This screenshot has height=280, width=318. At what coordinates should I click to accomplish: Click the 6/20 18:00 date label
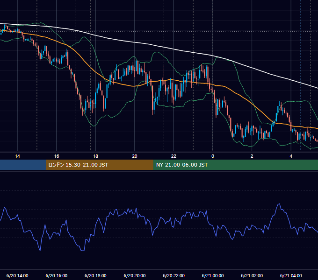pos(95,275)
